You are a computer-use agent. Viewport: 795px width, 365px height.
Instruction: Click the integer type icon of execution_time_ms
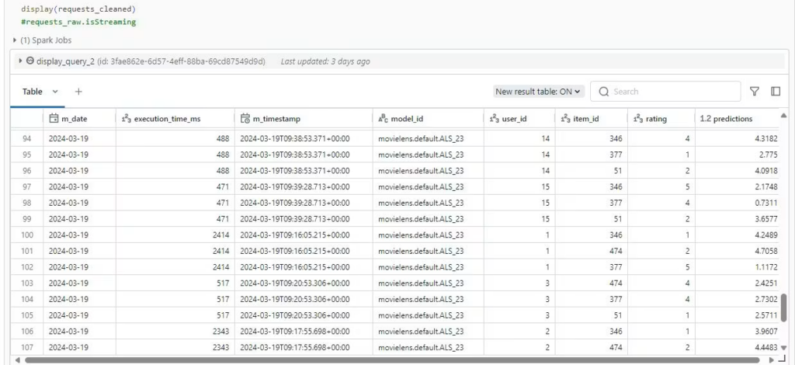127,119
